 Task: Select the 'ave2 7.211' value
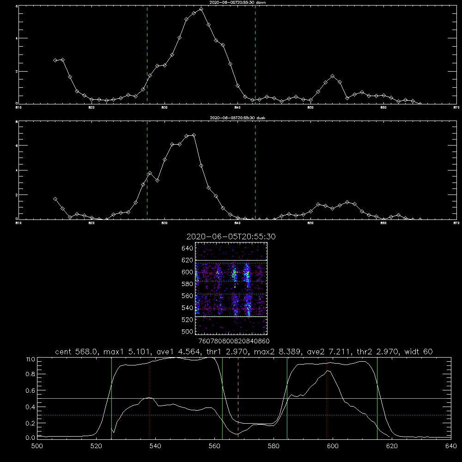[x=328, y=352]
